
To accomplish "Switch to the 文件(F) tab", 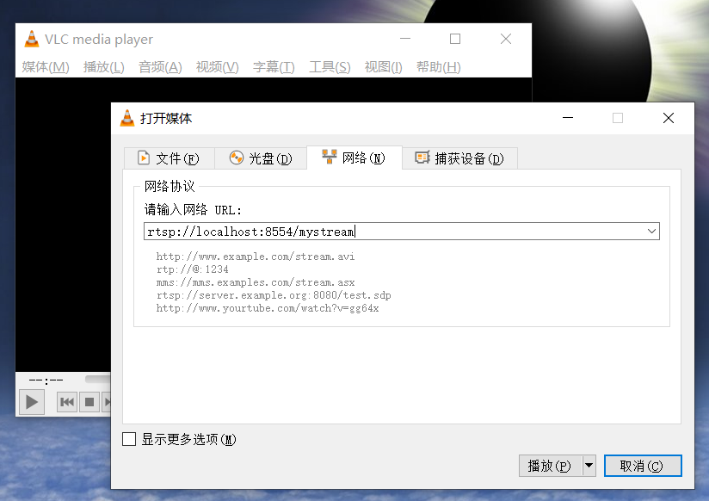I will [169, 158].
